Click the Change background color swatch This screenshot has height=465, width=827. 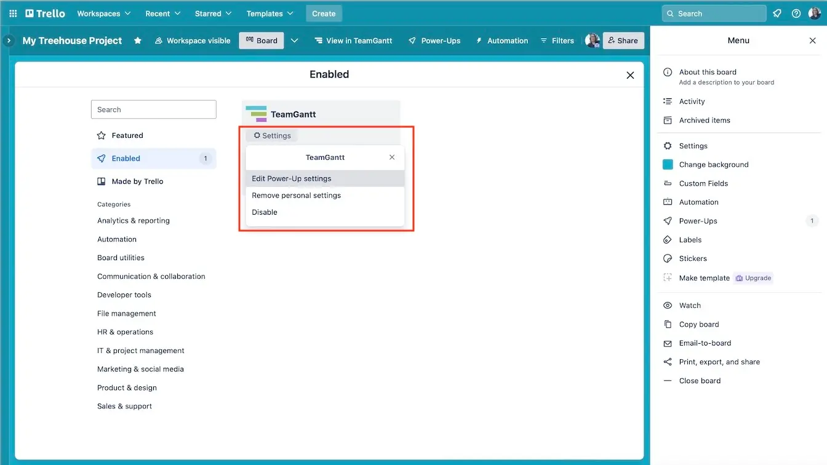click(x=668, y=165)
